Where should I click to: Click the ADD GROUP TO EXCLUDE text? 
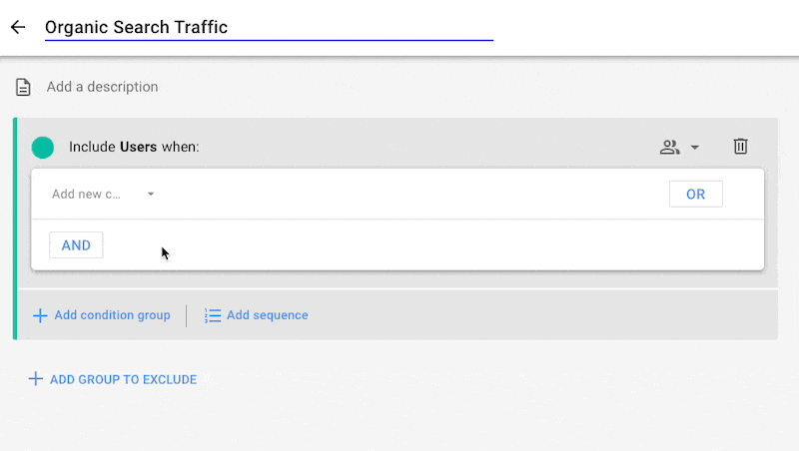(x=123, y=379)
